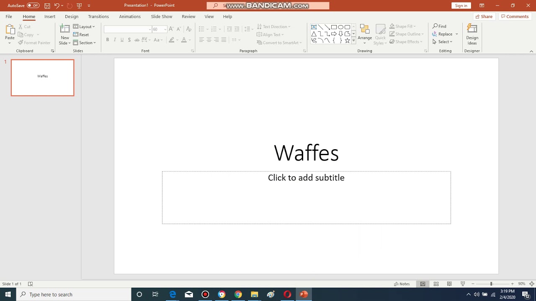The height and width of the screenshot is (301, 536).
Task: Expand Shape Fill dropdown arrow
Action: pos(415,26)
